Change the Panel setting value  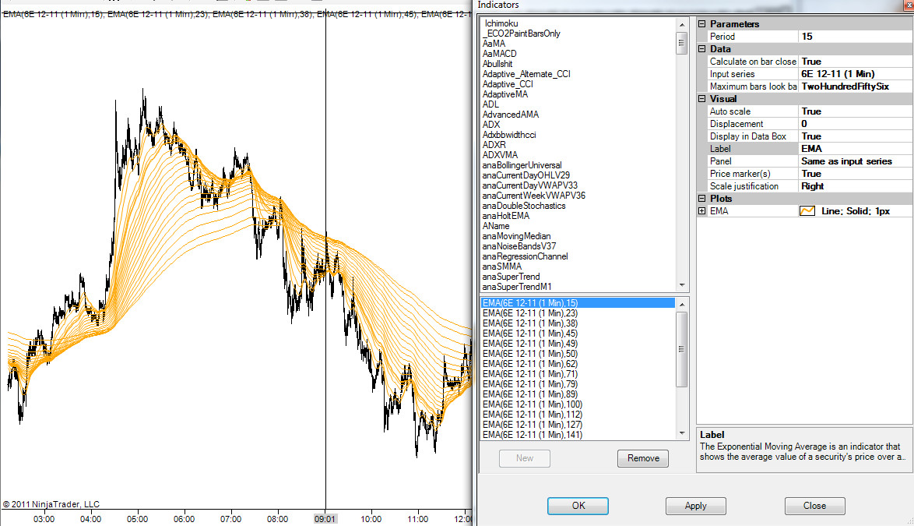(855, 161)
